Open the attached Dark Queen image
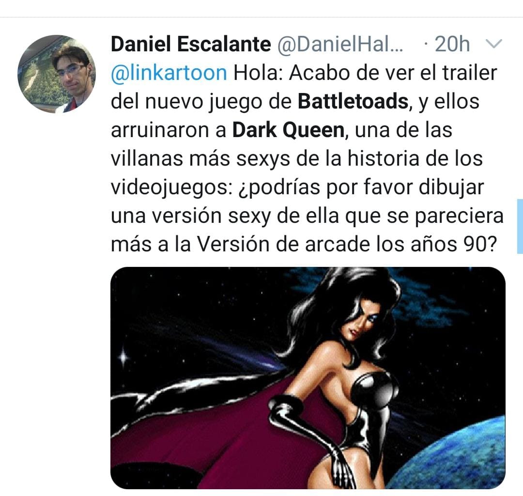 pos(308,378)
